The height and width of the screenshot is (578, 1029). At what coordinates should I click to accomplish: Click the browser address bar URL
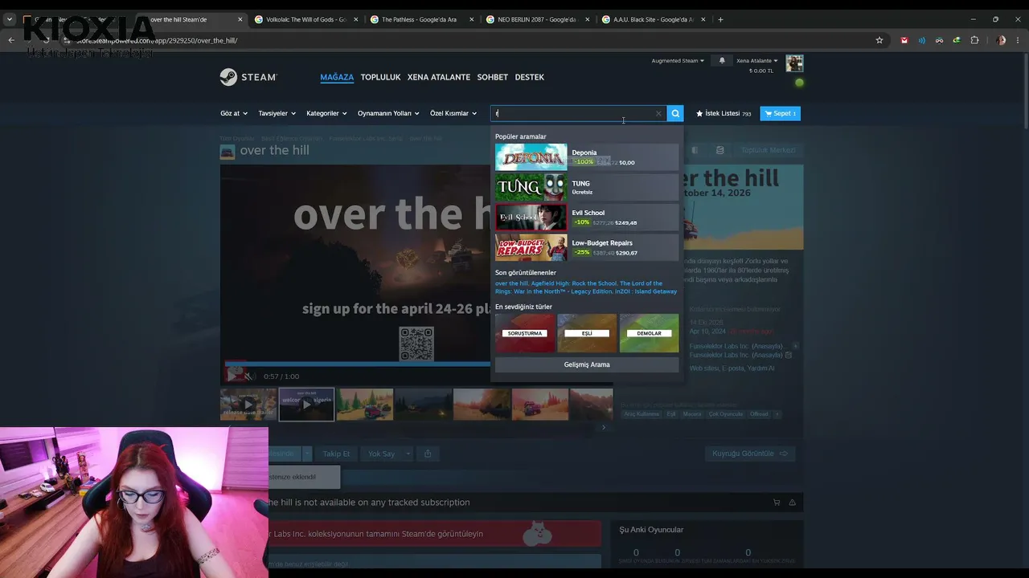coord(157,40)
